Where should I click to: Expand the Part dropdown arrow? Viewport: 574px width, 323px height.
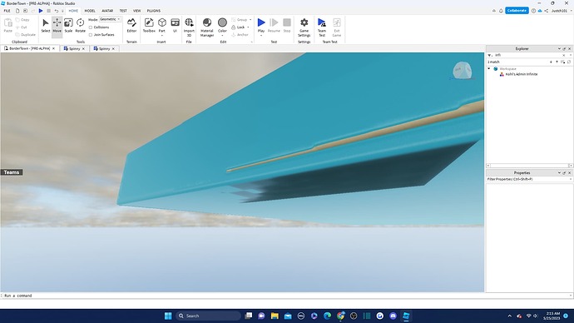point(162,36)
